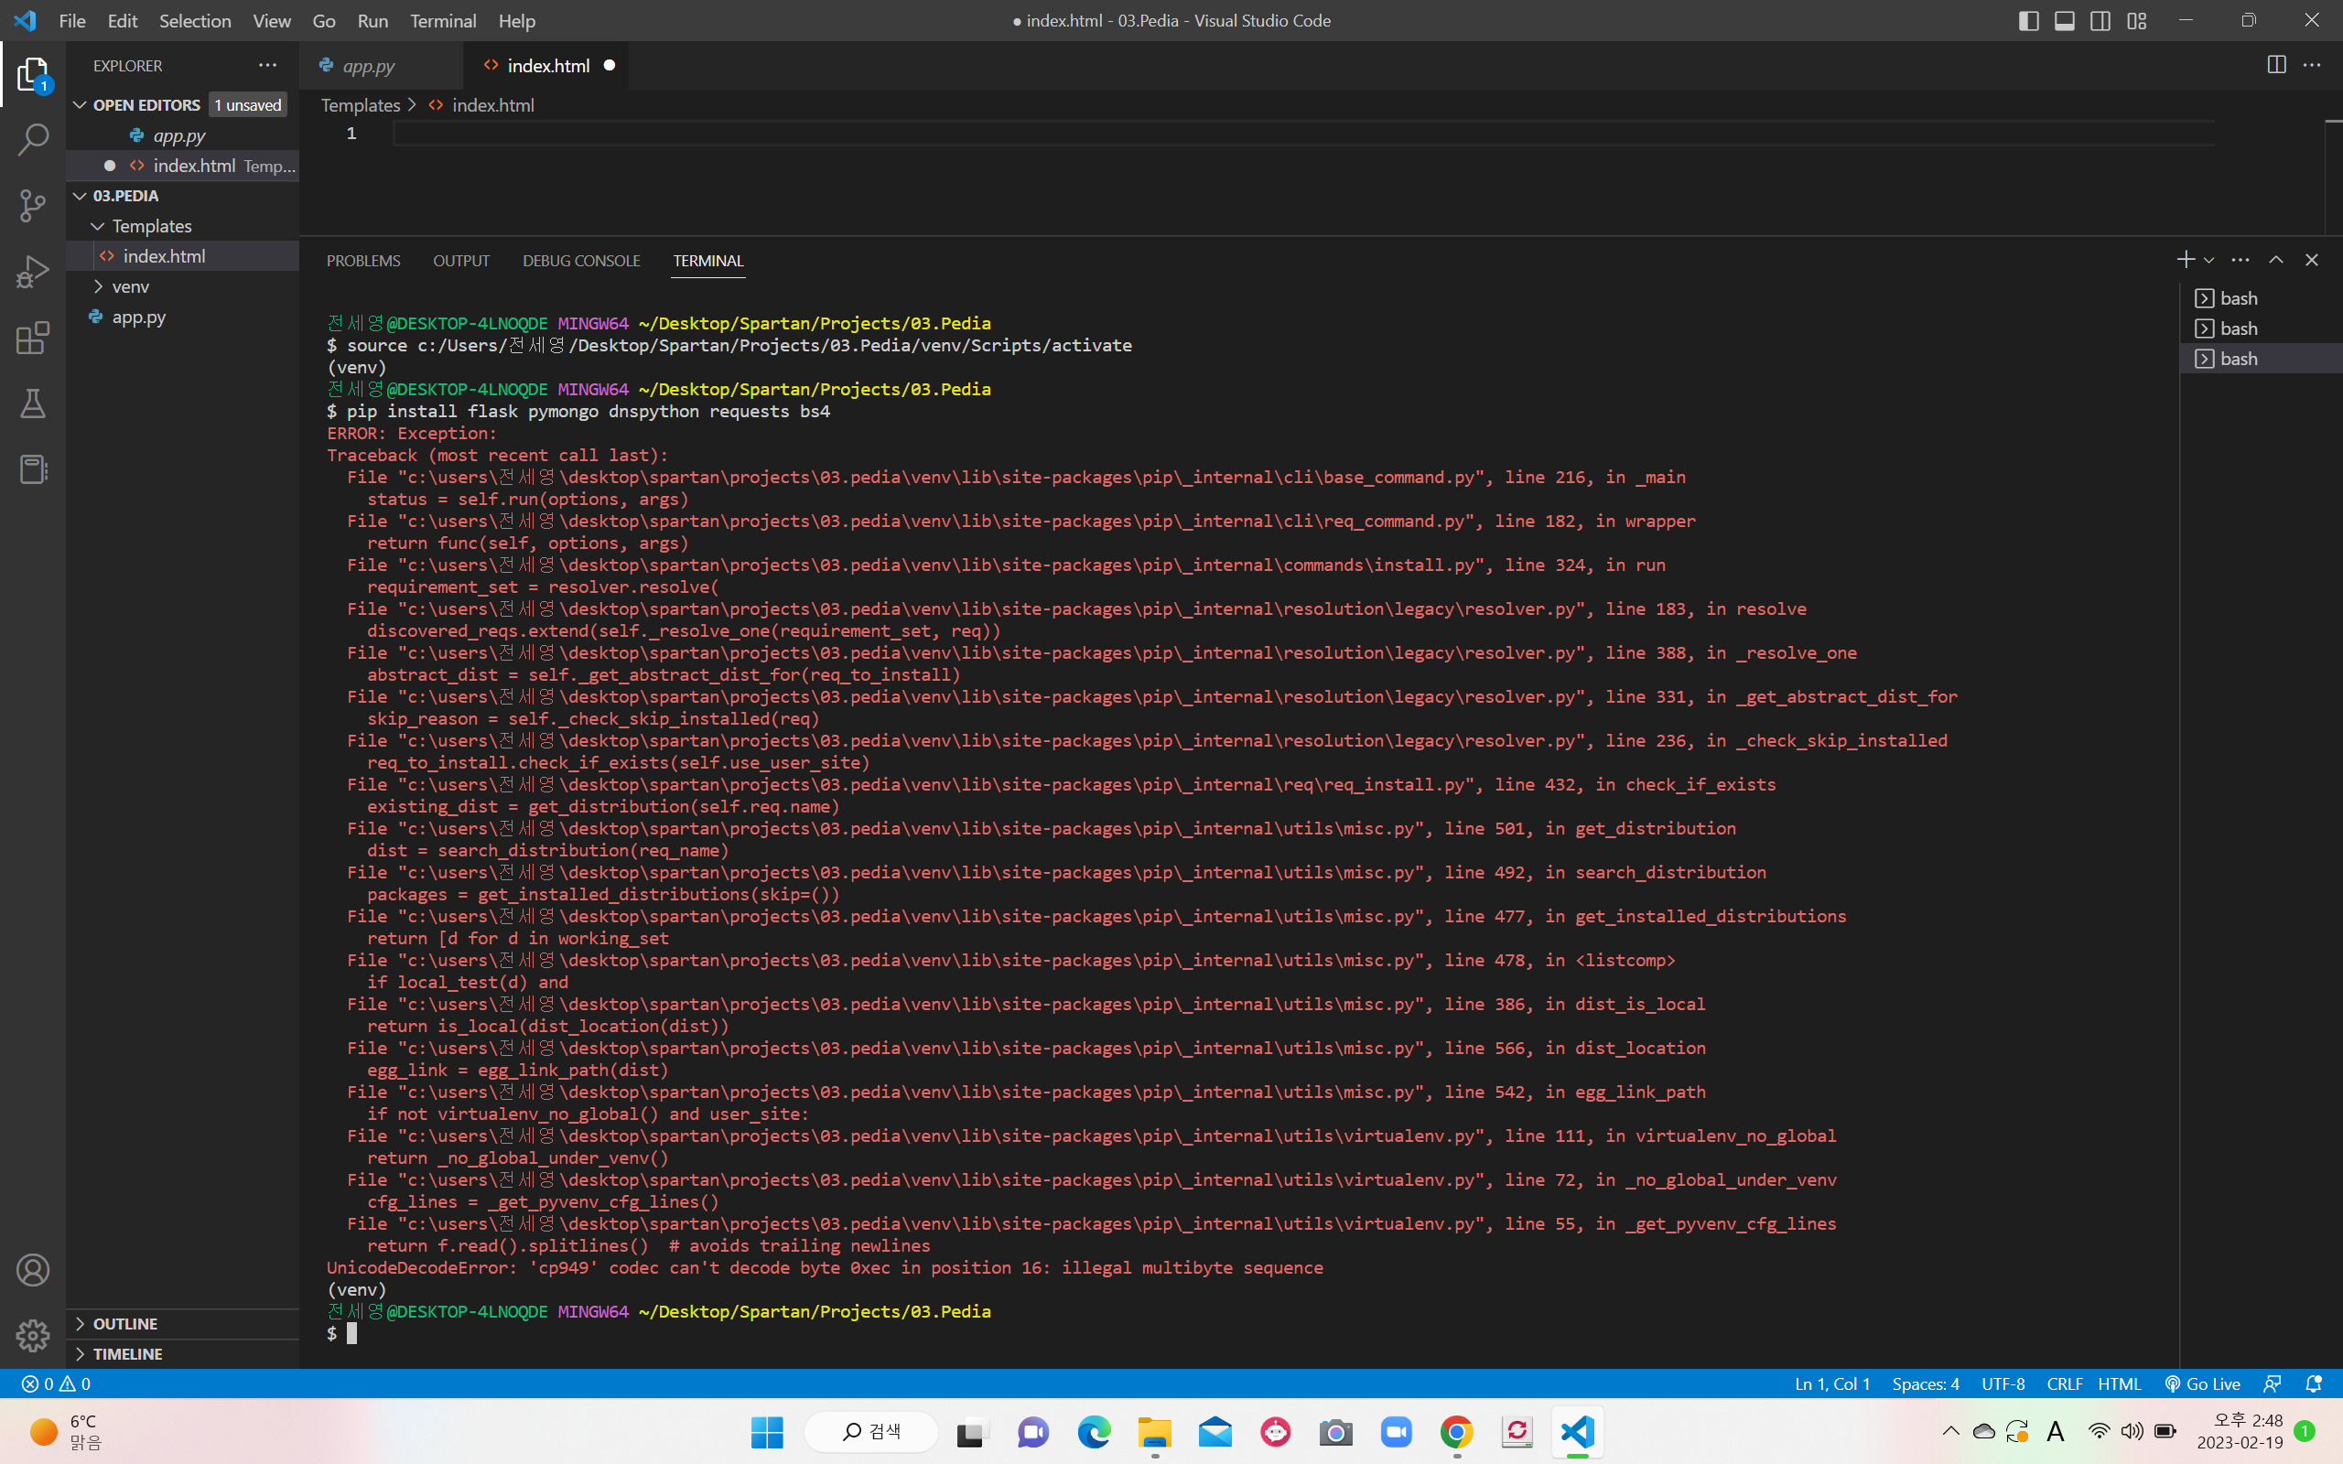Switch to the Output panel tab
The width and height of the screenshot is (2343, 1464).
click(x=461, y=261)
